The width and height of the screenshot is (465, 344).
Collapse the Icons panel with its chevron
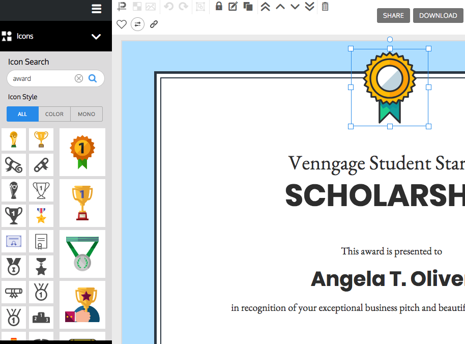96,37
